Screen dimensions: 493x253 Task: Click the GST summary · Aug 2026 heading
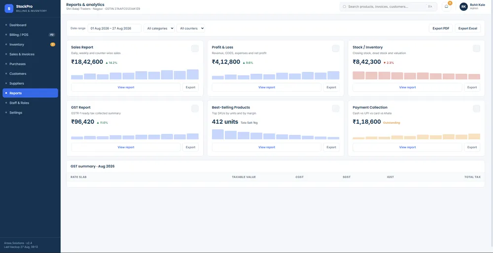tap(93, 166)
